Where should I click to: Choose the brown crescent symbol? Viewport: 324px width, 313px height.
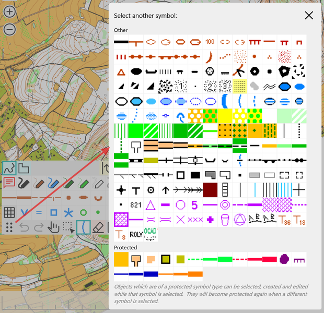point(210,57)
